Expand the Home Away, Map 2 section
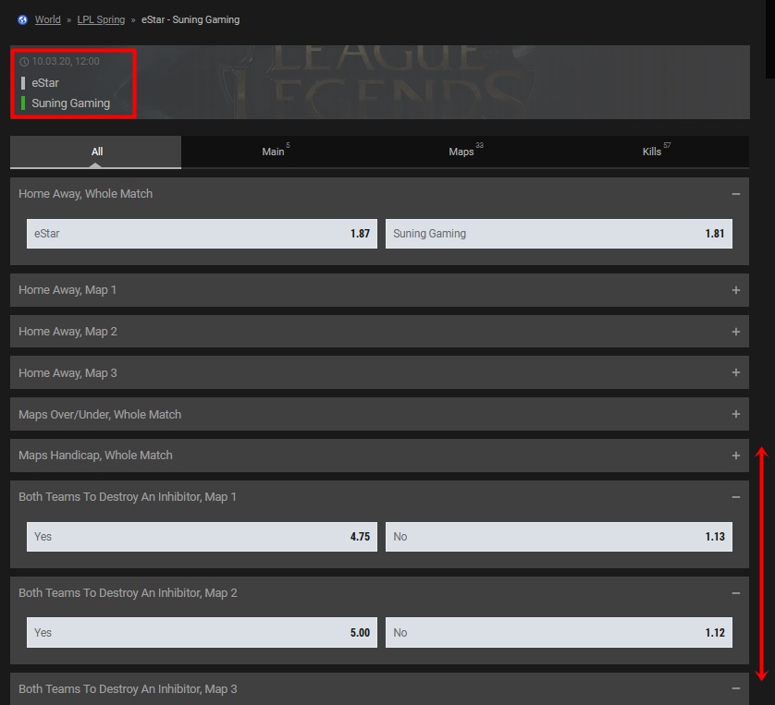The image size is (775, 705). point(735,332)
